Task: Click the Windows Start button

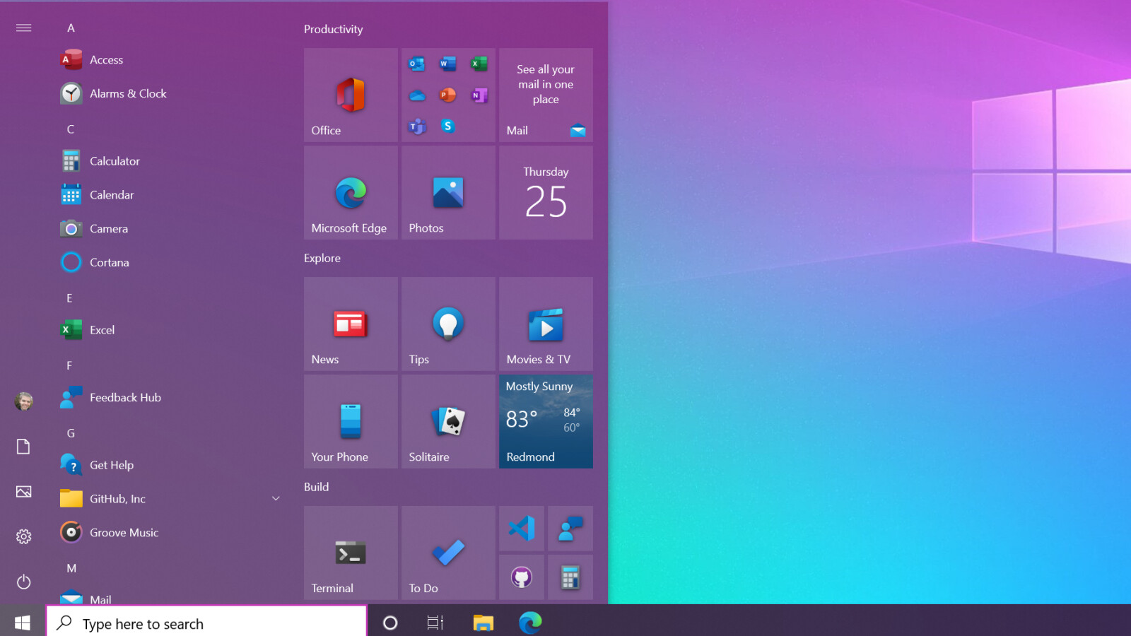Action: point(23,622)
